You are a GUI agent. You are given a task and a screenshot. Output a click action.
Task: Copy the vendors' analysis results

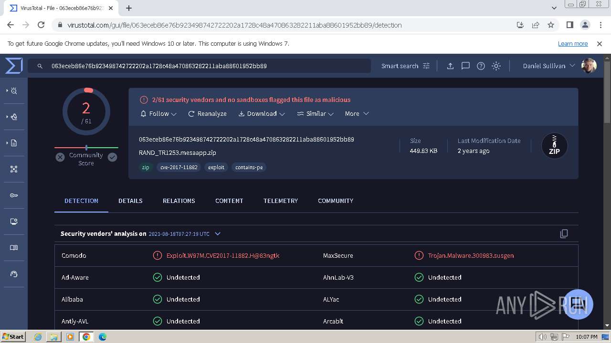coord(564,233)
